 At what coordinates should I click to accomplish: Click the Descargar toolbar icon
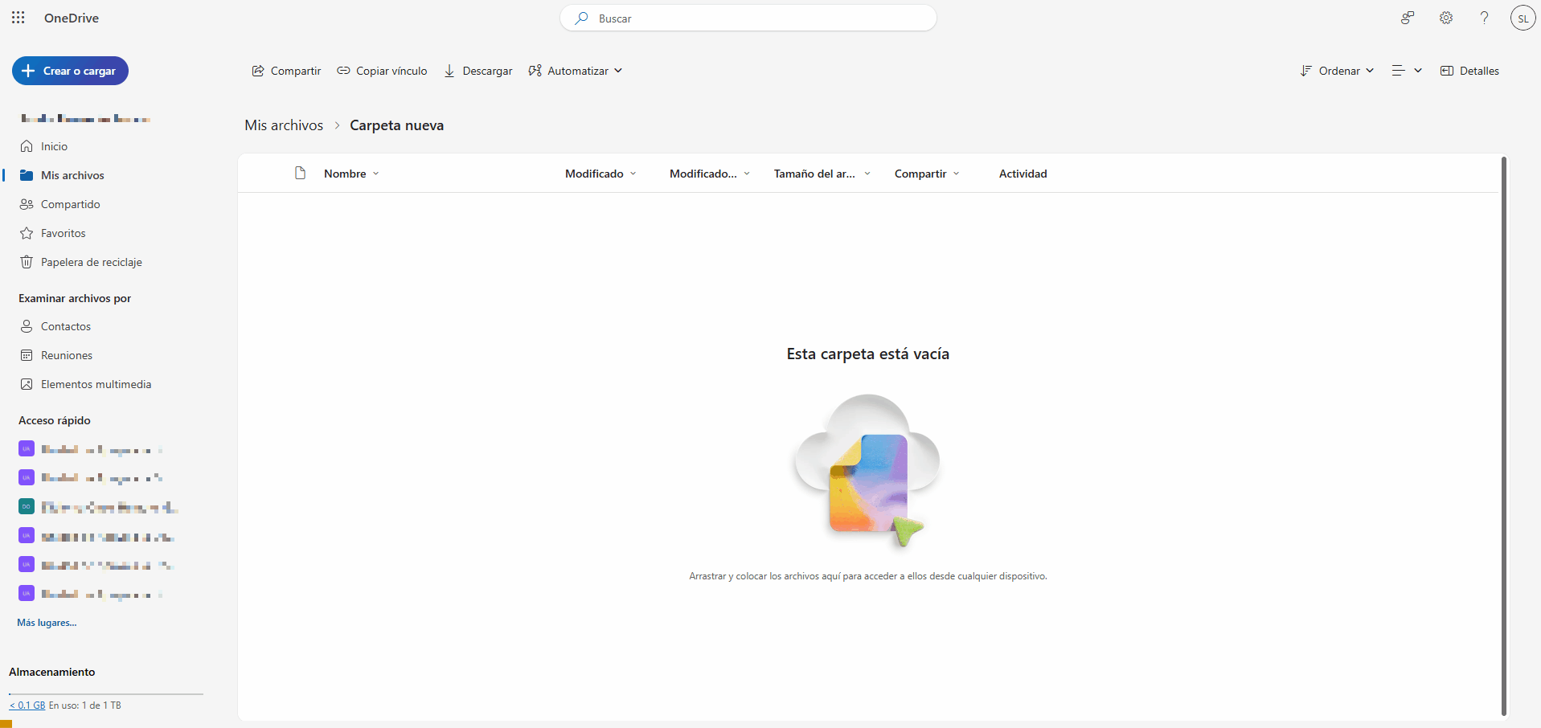(450, 71)
